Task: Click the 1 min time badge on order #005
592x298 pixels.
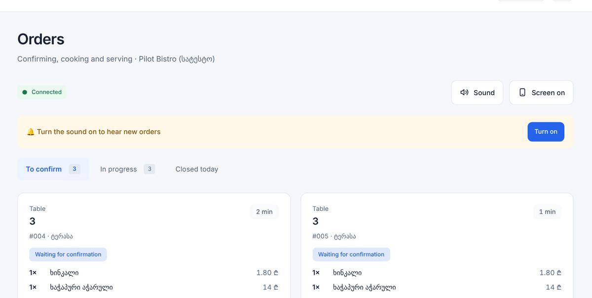Action: coord(547,212)
